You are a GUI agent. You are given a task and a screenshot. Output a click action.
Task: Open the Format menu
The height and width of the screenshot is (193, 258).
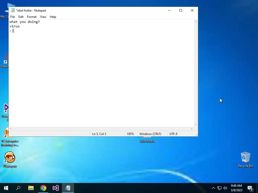pos(32,17)
